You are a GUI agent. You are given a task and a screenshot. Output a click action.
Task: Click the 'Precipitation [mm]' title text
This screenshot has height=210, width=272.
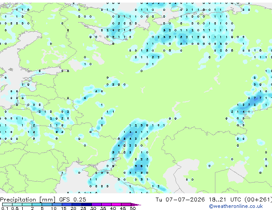pos(28,200)
